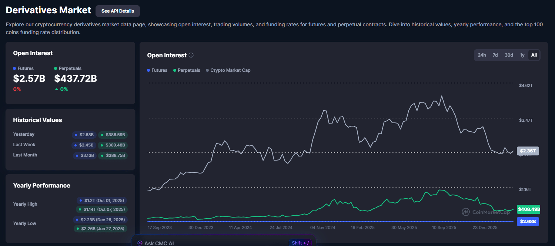
Task: Open See API Details button
Action: tap(118, 11)
